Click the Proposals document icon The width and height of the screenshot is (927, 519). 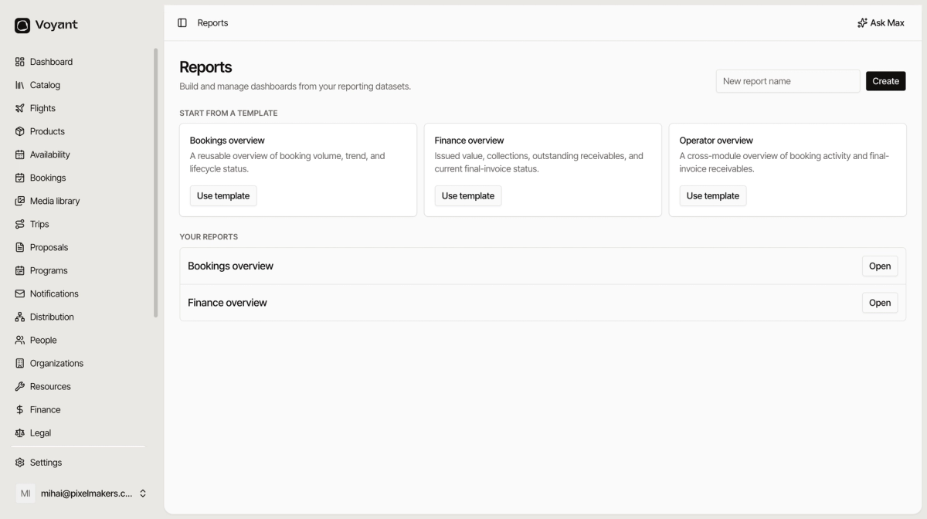(x=20, y=247)
